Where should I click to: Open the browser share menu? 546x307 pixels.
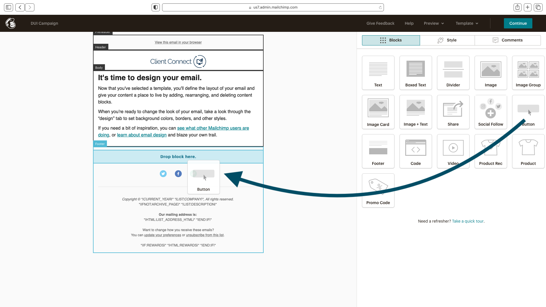(x=518, y=7)
